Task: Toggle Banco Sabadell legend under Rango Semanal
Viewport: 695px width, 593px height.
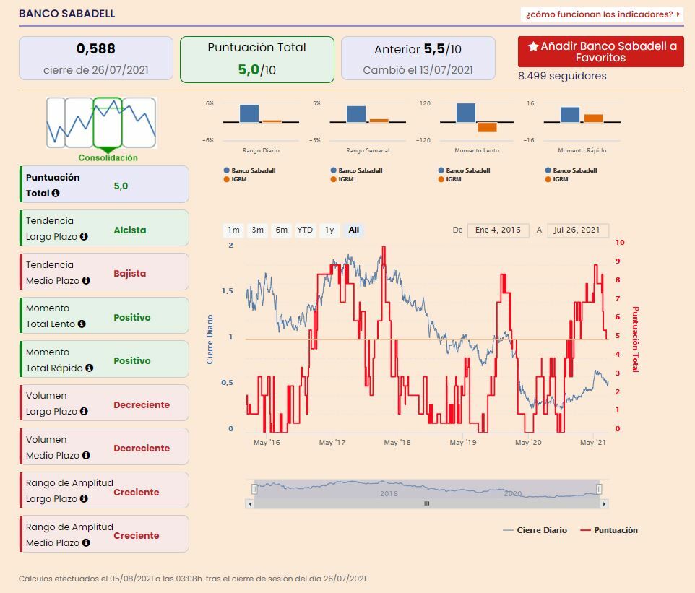Action: tap(356, 170)
